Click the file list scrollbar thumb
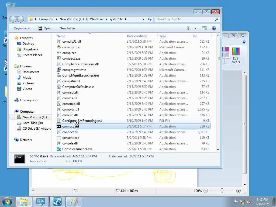 (x=218, y=58)
